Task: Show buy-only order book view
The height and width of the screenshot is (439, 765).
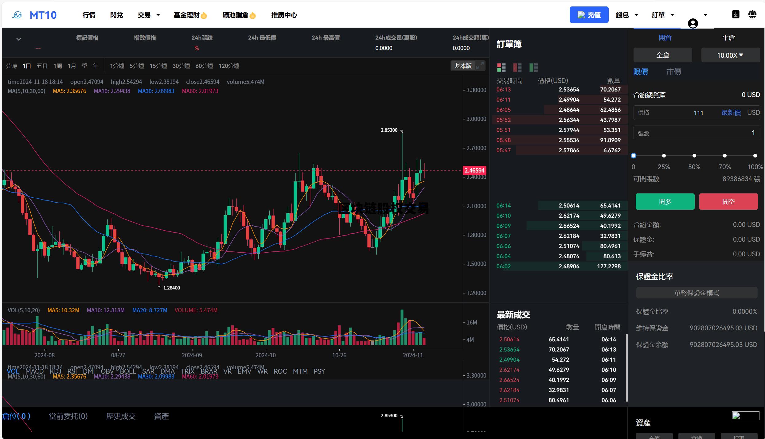Action: [534, 67]
